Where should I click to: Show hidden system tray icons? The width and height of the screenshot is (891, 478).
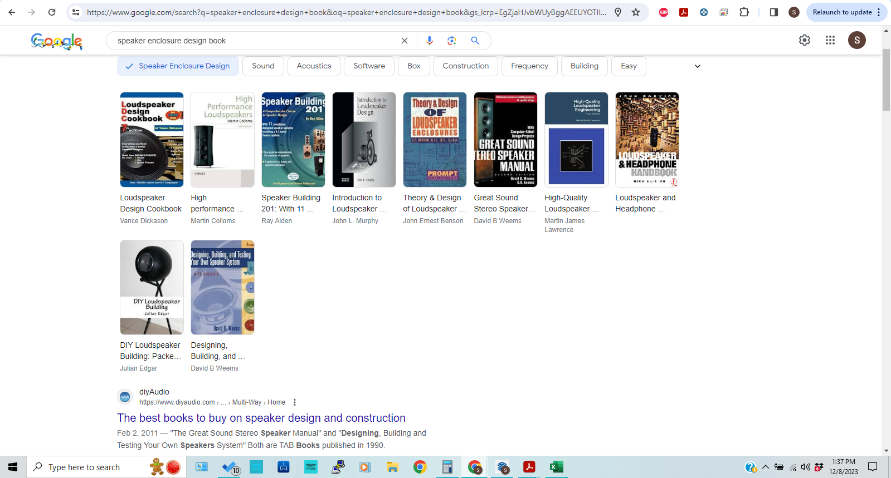[765, 467]
